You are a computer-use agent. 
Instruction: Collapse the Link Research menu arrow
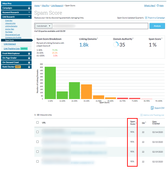[29, 17]
